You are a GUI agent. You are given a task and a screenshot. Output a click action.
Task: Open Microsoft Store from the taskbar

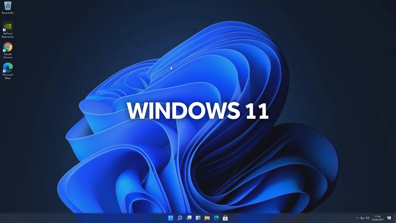225,218
